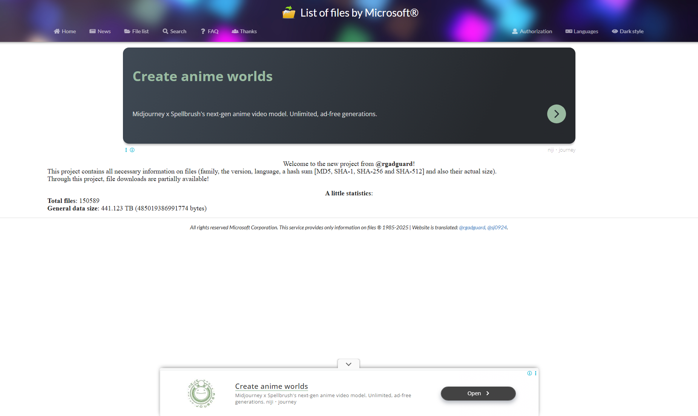
Task: Open the Languages selector
Action: 582,31
